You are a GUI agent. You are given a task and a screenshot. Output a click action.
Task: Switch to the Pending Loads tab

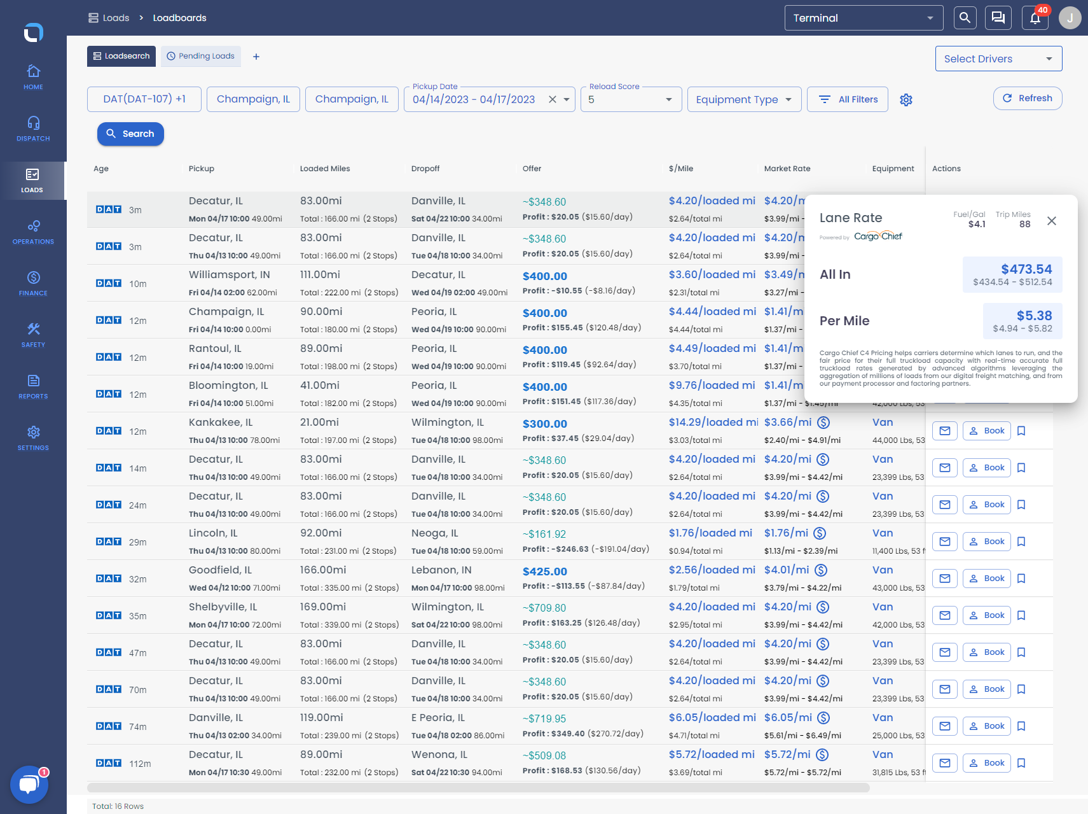(201, 56)
